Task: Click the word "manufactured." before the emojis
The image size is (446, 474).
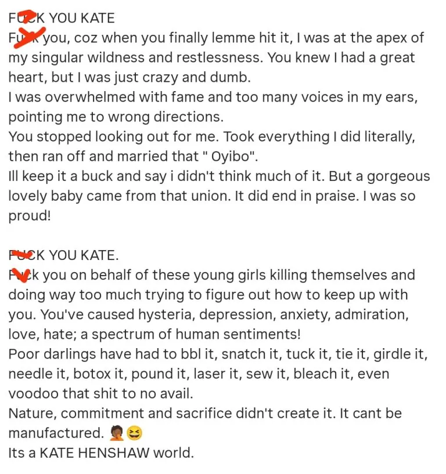Action: pos(56,433)
